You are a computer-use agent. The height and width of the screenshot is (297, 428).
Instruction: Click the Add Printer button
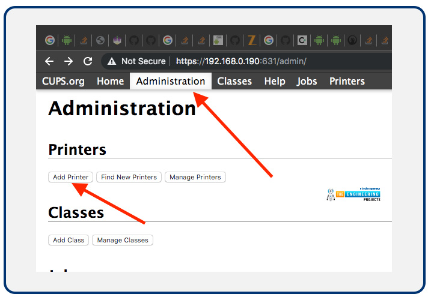tap(71, 177)
